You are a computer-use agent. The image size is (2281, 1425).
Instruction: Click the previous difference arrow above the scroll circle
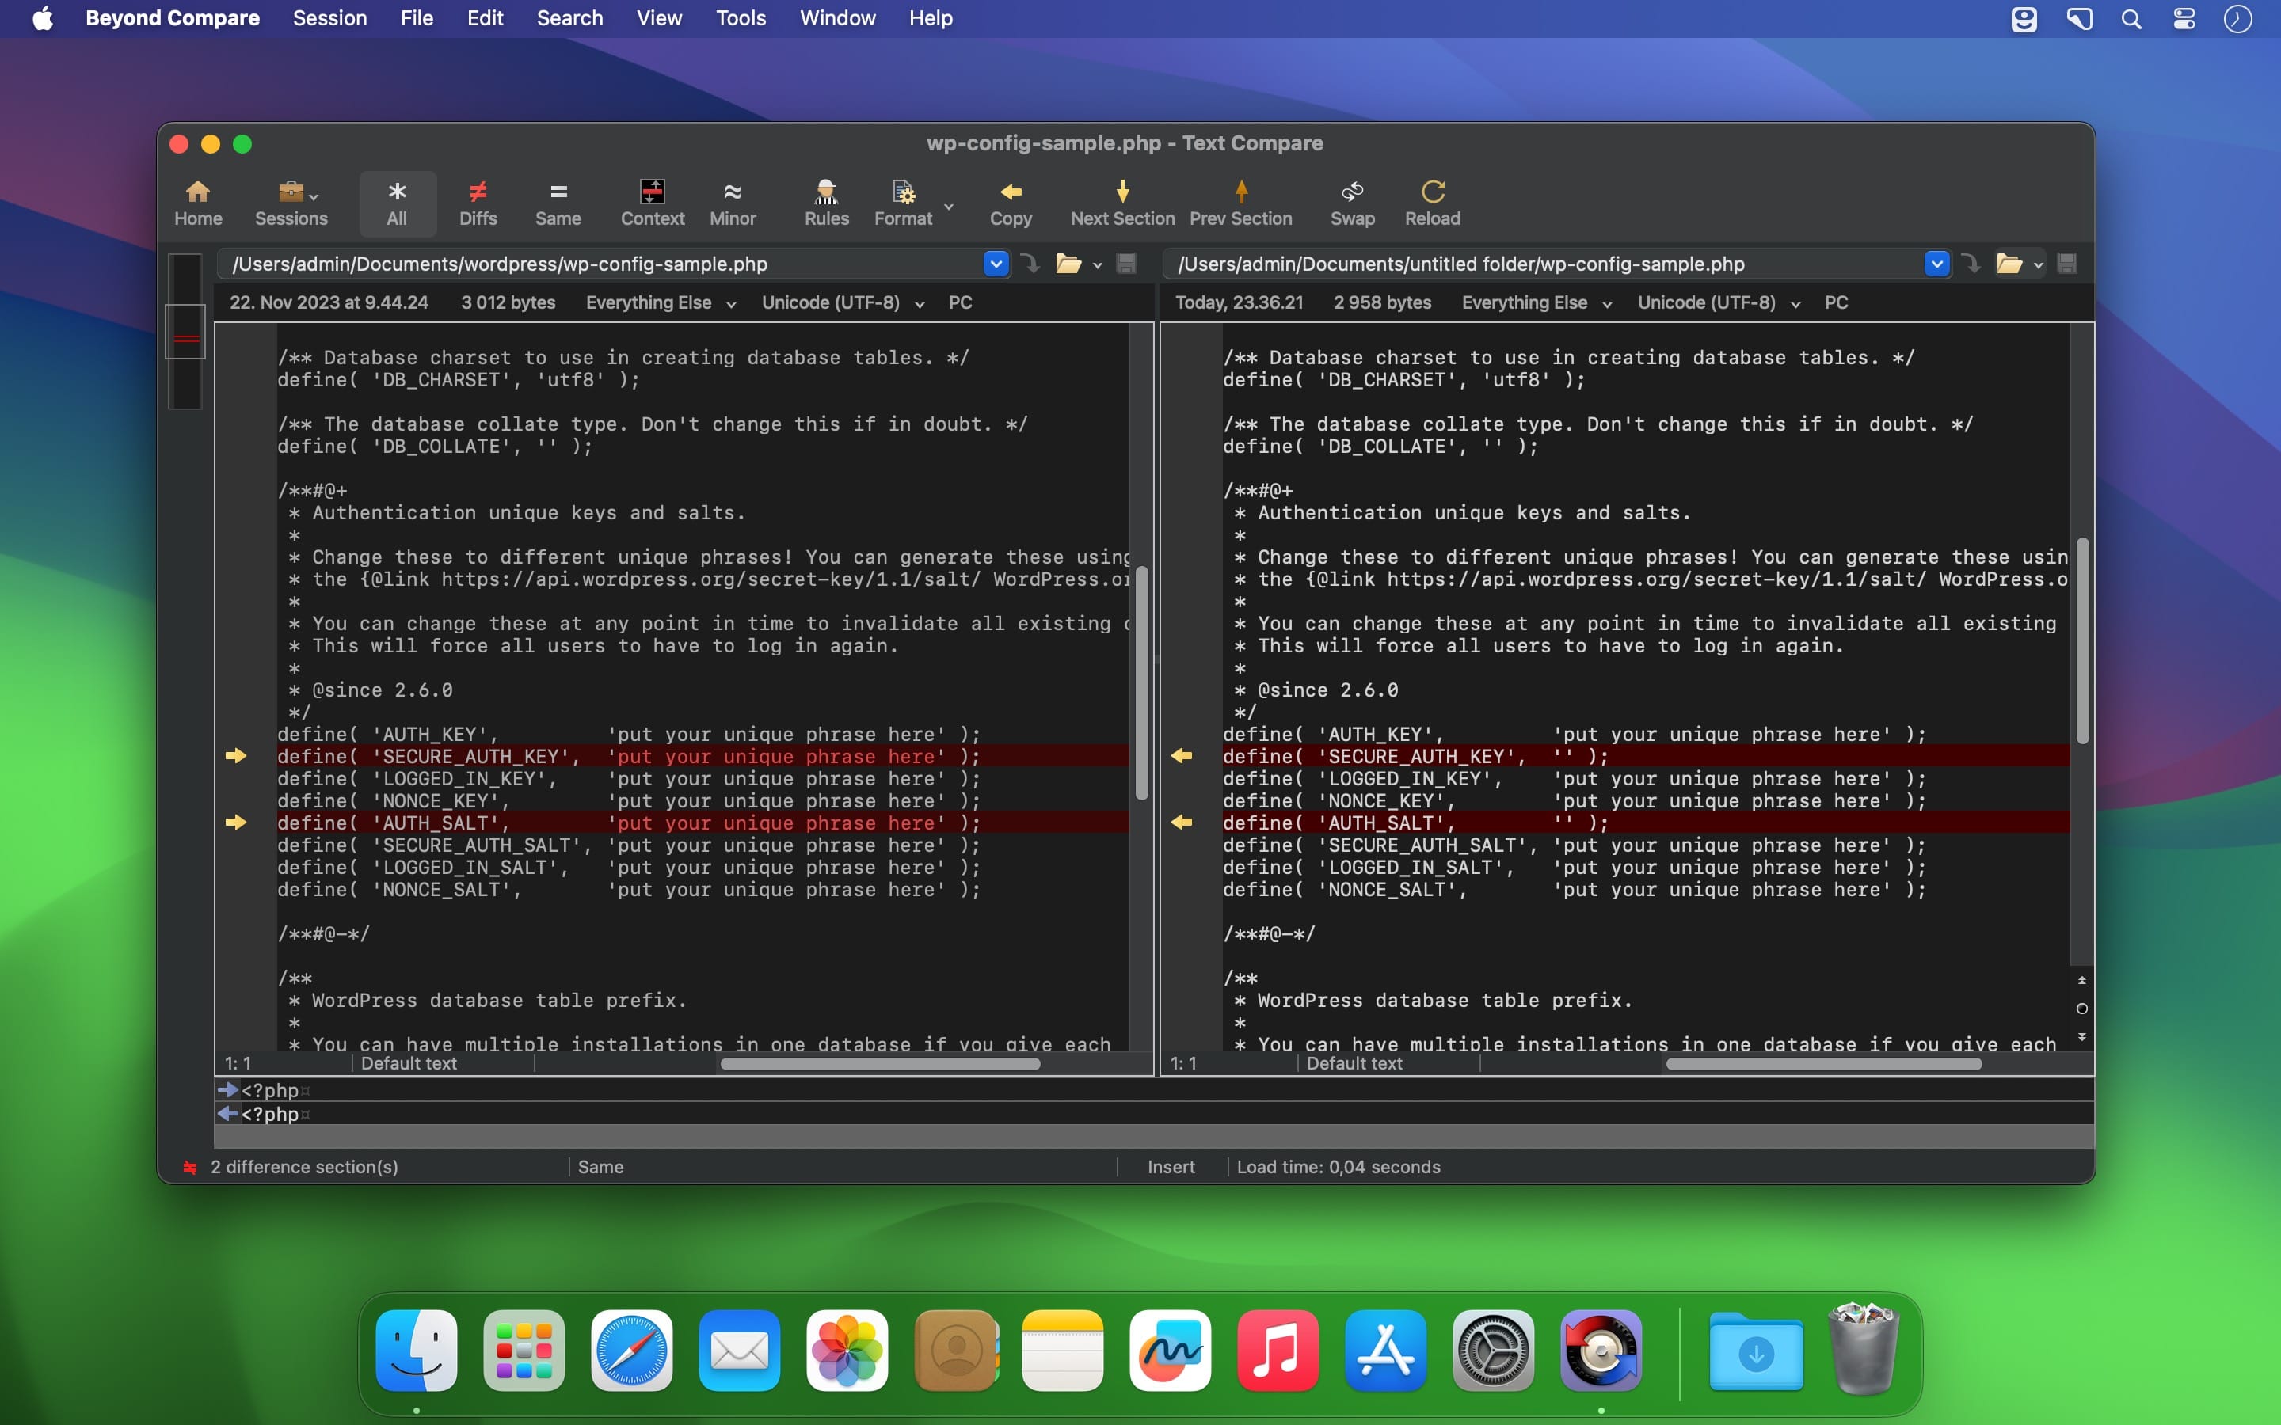tap(2081, 981)
